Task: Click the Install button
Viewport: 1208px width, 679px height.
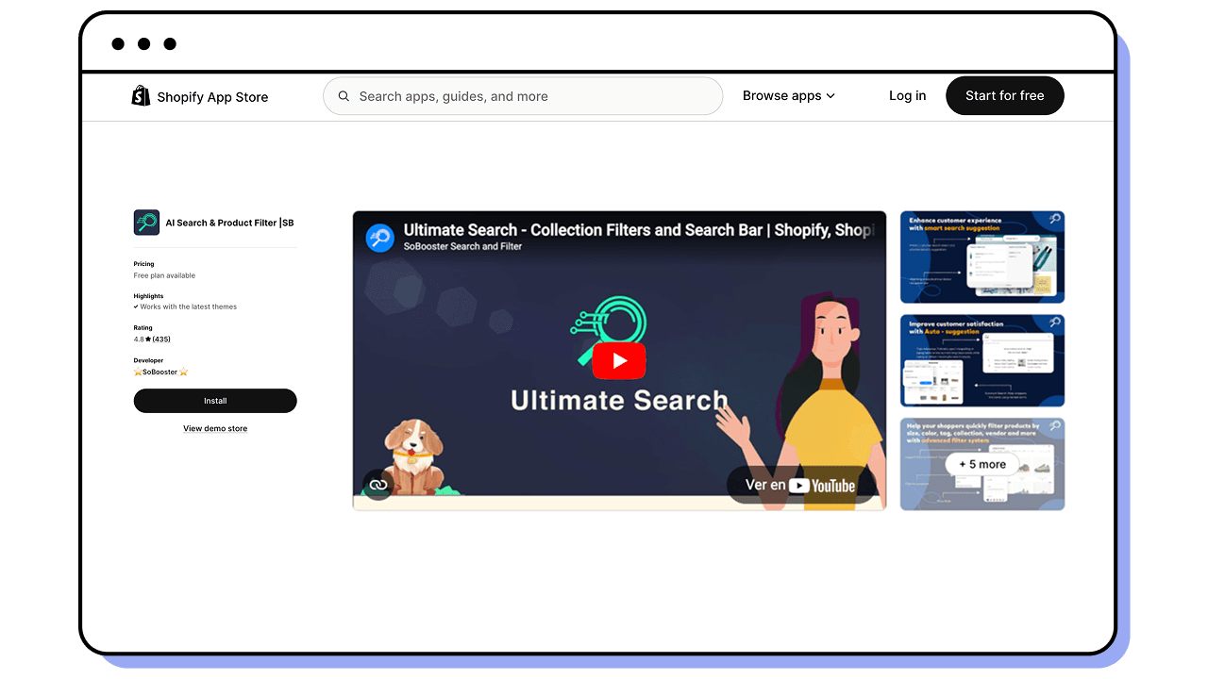Action: tap(215, 401)
